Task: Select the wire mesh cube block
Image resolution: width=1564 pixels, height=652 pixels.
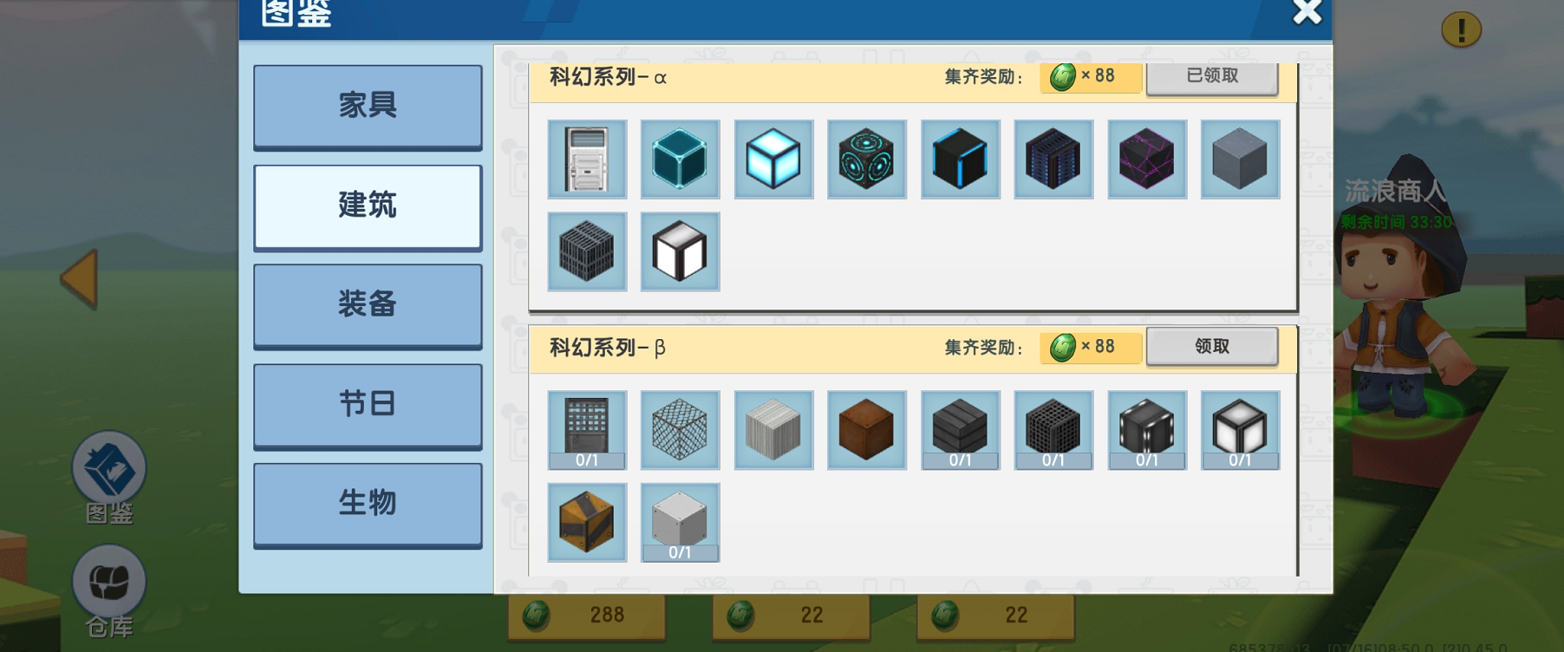Action: pos(680,430)
